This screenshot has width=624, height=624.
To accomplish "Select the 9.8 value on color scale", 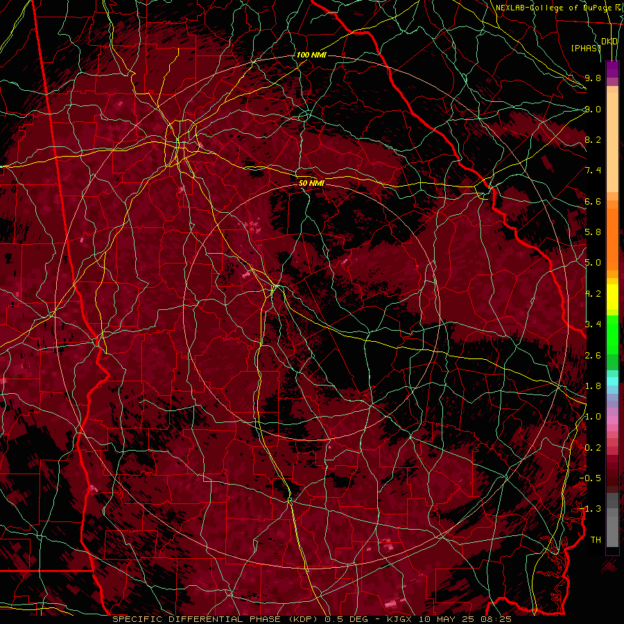I will tap(593, 78).
